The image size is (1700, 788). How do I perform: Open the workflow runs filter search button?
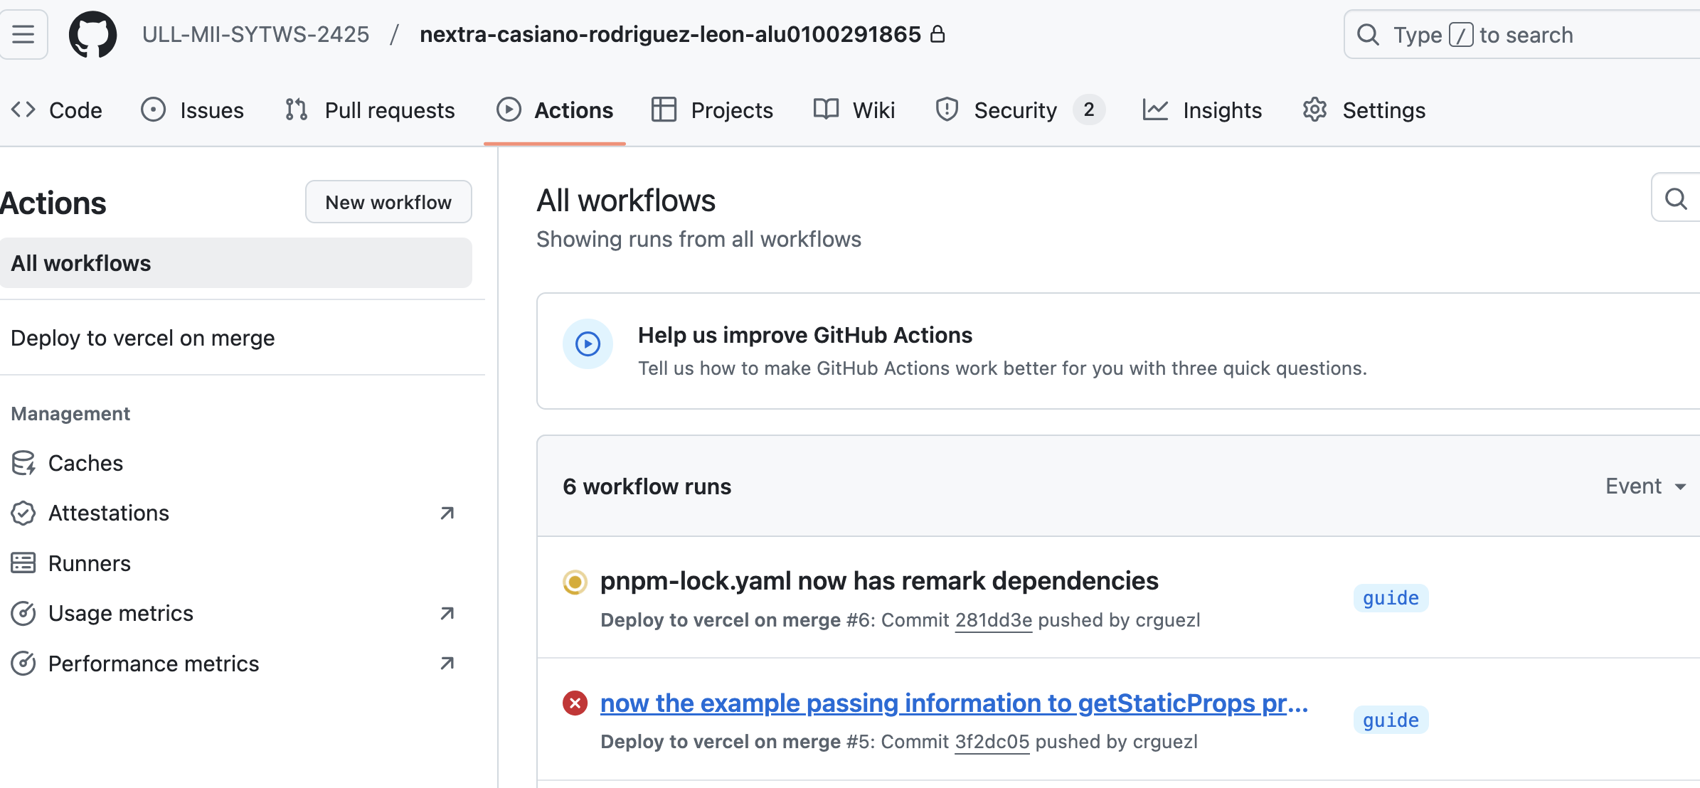tap(1677, 198)
